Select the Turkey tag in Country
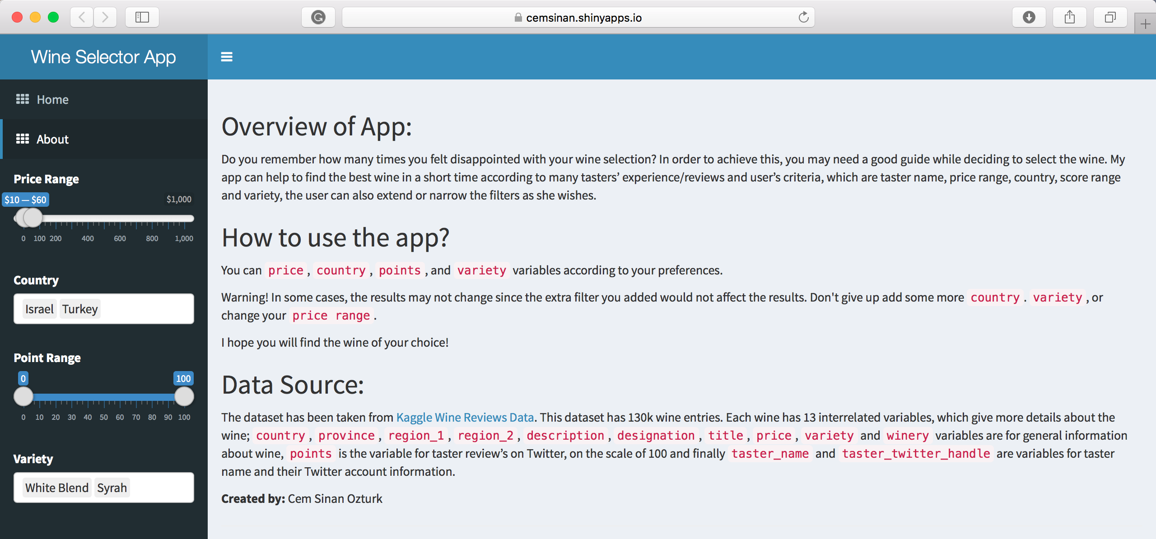This screenshot has width=1156, height=539. click(x=80, y=309)
